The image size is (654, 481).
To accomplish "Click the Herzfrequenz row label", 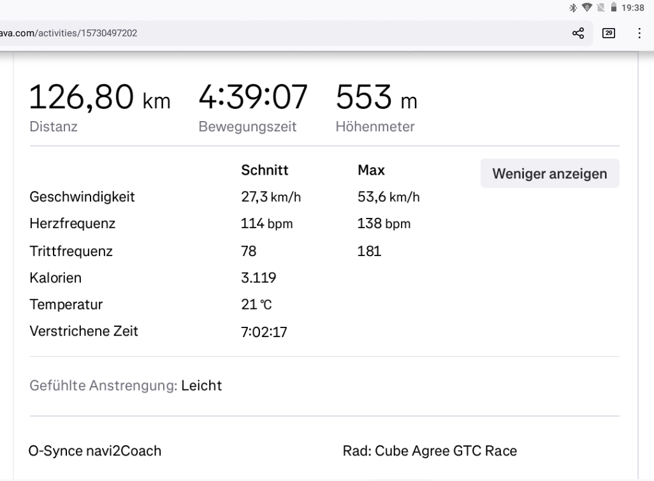I will pyautogui.click(x=73, y=224).
